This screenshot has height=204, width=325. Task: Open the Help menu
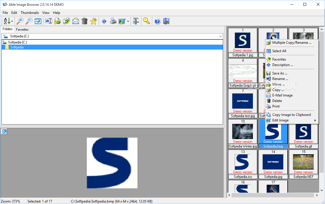pyautogui.click(x=56, y=13)
